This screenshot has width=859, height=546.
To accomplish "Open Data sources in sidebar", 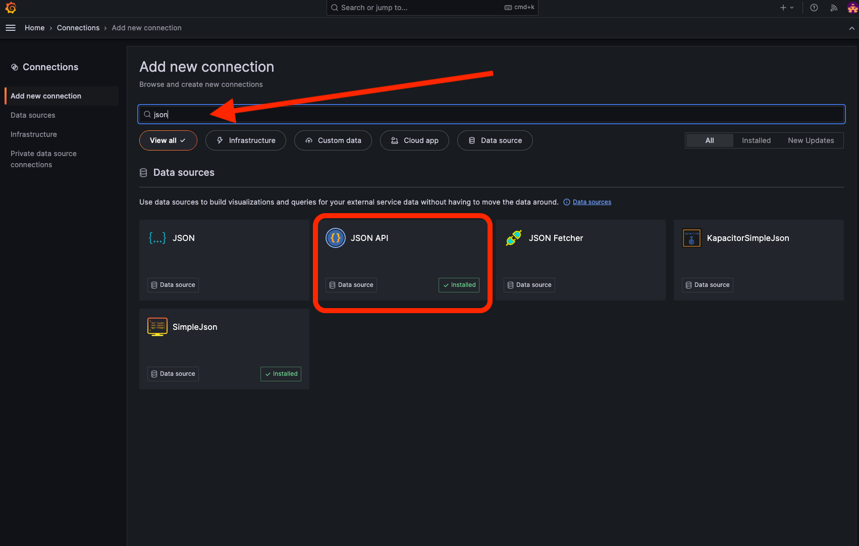I will pos(33,115).
